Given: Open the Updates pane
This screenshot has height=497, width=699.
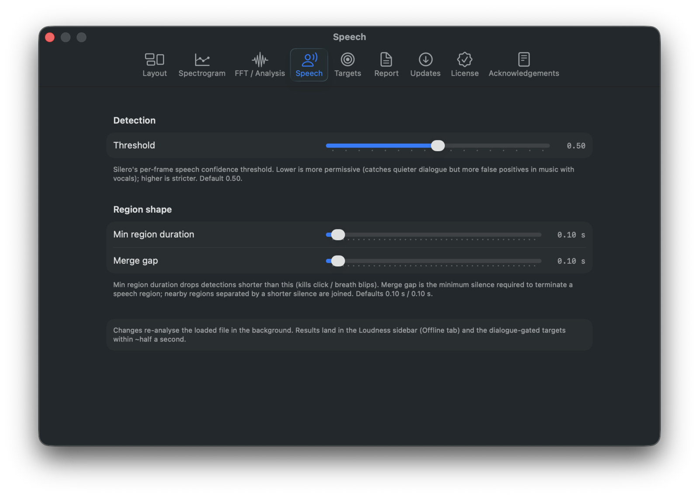Looking at the screenshot, I should [425, 65].
